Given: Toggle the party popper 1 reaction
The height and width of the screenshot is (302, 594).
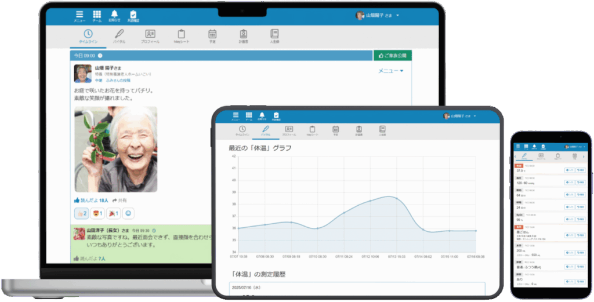Looking at the screenshot, I should (x=113, y=213).
